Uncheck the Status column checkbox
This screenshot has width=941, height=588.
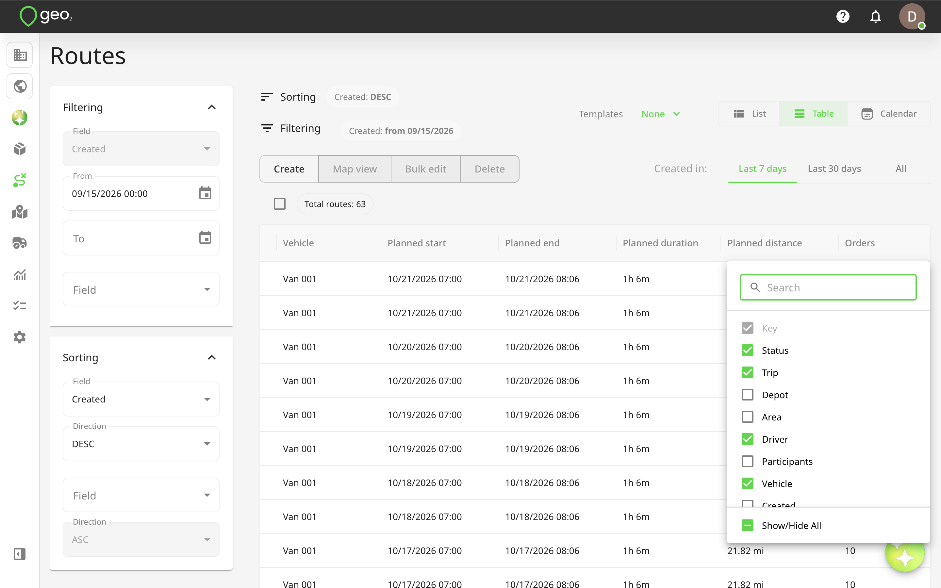(x=747, y=351)
